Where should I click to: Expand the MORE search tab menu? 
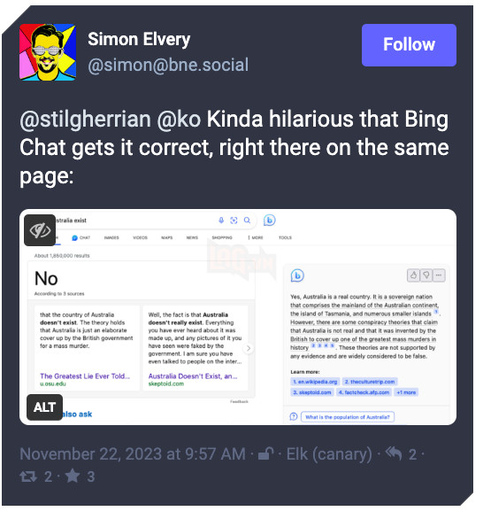point(256,237)
